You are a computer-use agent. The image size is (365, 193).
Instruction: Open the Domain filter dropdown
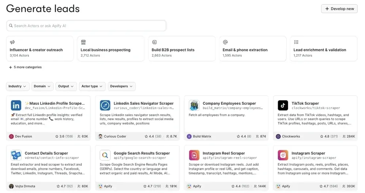coord(42,86)
